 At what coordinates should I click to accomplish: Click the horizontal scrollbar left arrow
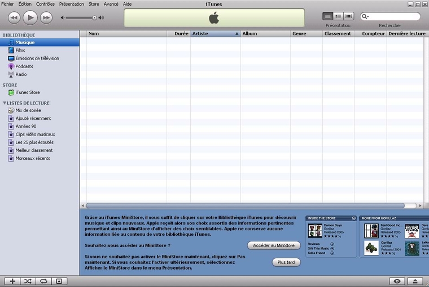point(82,206)
